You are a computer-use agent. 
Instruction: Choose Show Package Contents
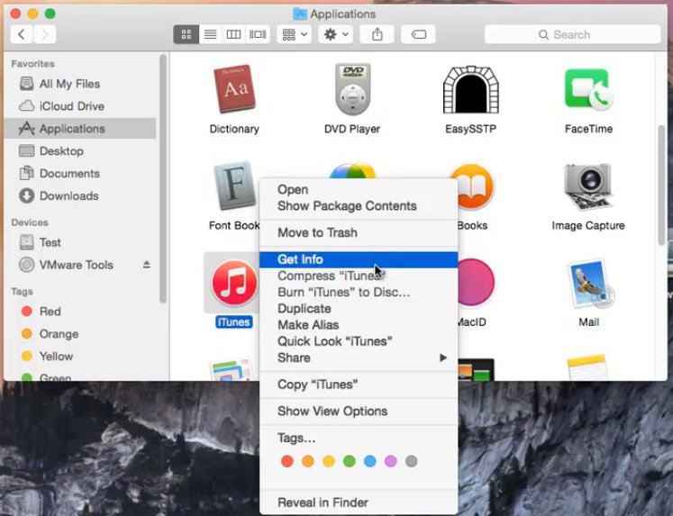[x=359, y=206]
